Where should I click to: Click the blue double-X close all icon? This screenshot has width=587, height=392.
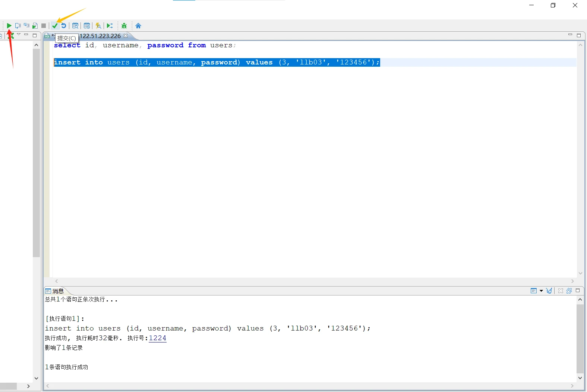(569, 291)
